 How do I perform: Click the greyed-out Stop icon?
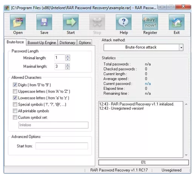coord(97,22)
